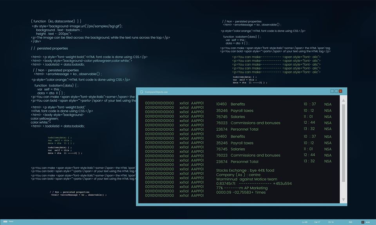Viewport: 376px width, 225px height.
Task: Click the two dots indicator in status bar
Action: coord(368,222)
